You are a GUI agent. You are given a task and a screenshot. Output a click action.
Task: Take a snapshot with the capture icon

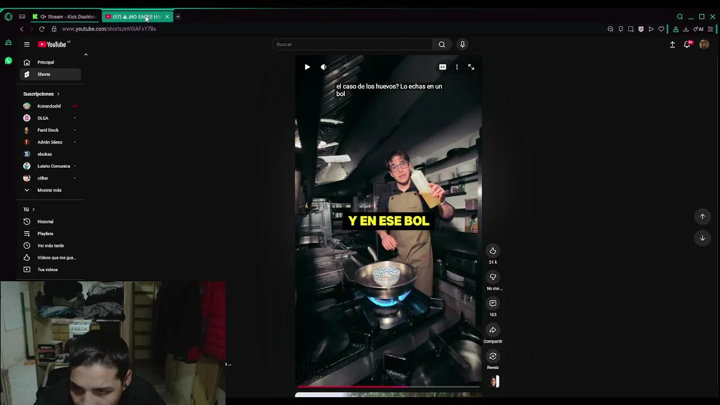(631, 29)
